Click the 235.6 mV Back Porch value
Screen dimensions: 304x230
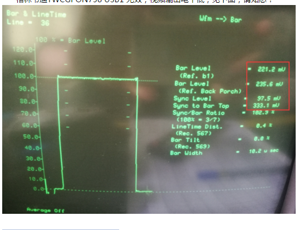point(269,84)
